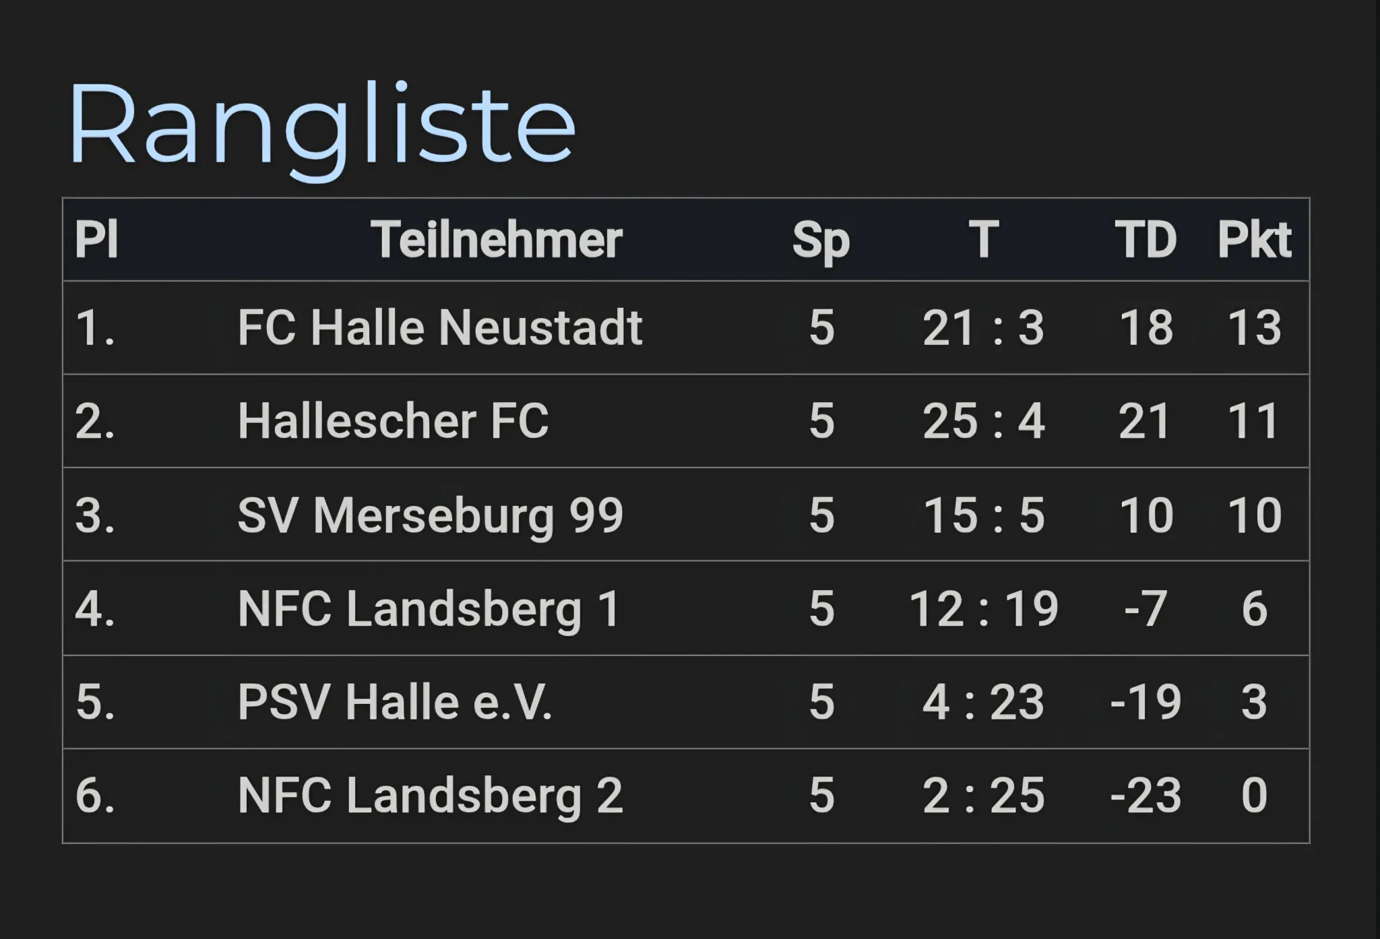Select NFC Landsberg 2 team name

430,796
